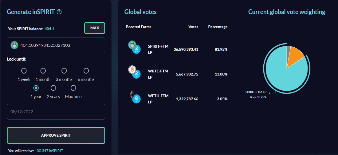Open the lock date field showing 08/12/2022
Screen dimensions: 338x155
tap(56, 112)
